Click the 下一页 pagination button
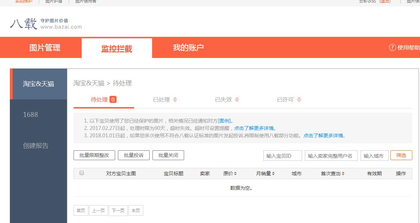This screenshot has width=420, height=223. 118,210
